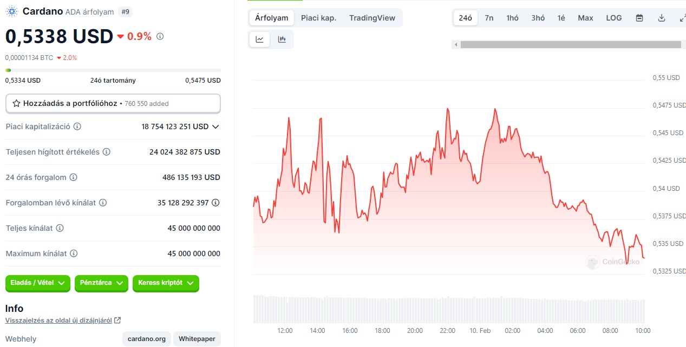Viewport: 686px width, 347px height.
Task: Open info icon next to 35 128 292 397
Action: click(215, 203)
